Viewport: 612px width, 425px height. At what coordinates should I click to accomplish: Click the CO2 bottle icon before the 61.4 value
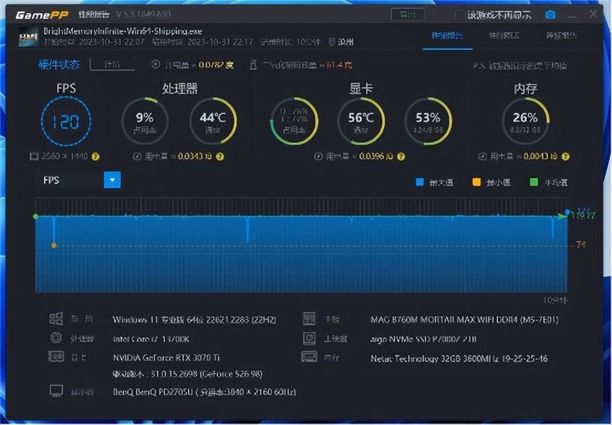click(x=253, y=64)
